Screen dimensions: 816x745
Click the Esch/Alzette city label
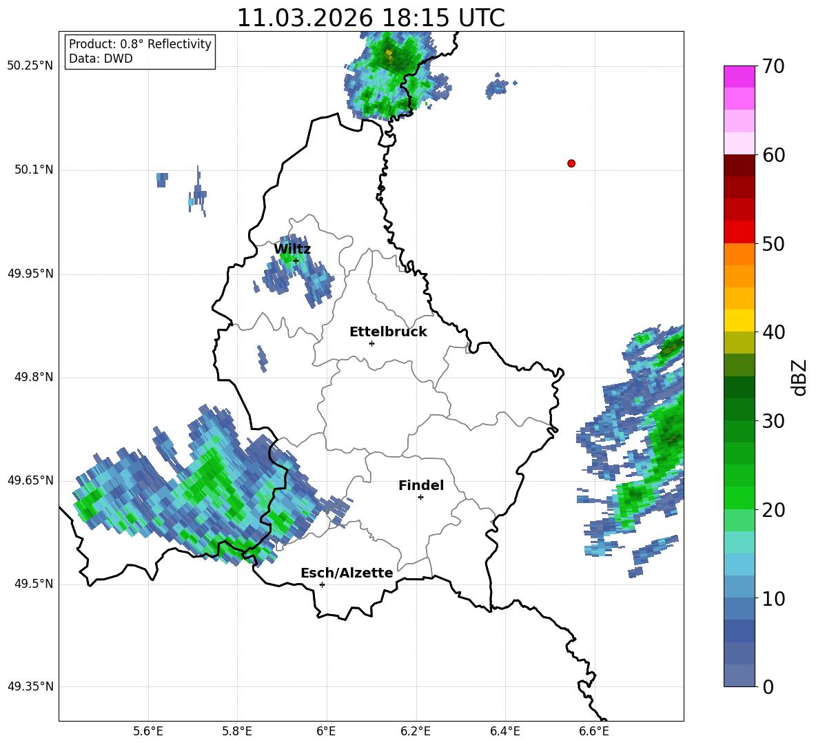(x=347, y=573)
